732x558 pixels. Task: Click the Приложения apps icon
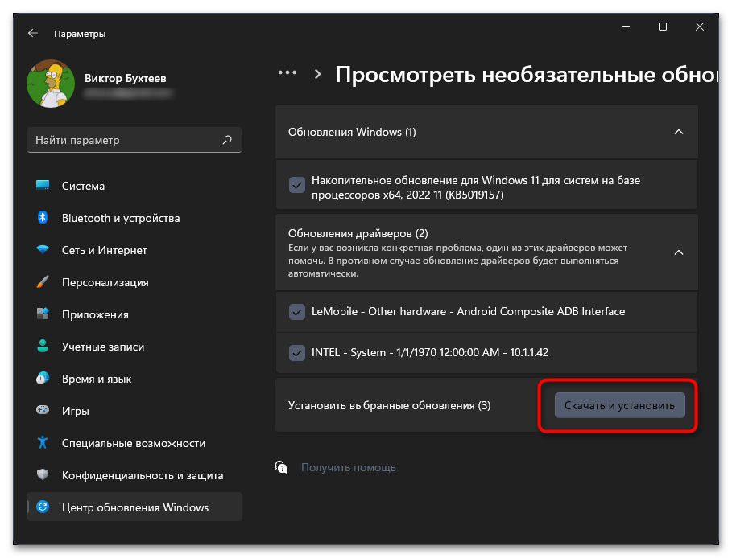(x=43, y=314)
